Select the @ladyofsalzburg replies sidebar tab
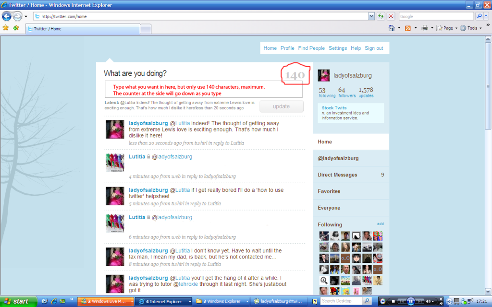Image resolution: width=492 pixels, height=307 pixels. [x=351, y=158]
